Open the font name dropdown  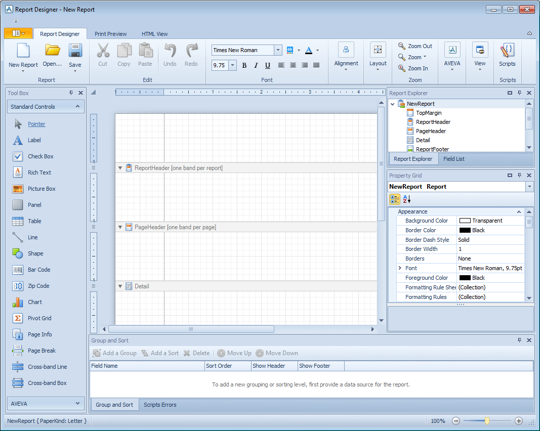[x=278, y=50]
